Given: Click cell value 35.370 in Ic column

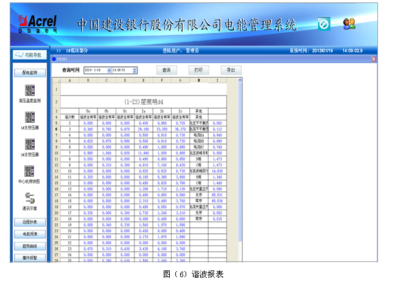Looking at the screenshot, I should coord(180,129).
